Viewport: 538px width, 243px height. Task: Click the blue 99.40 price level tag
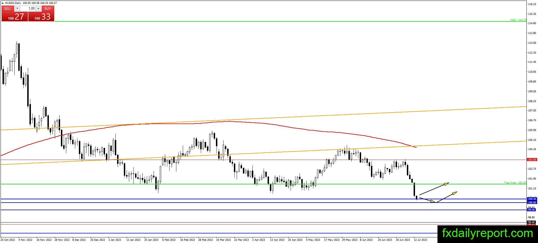pos(531,210)
